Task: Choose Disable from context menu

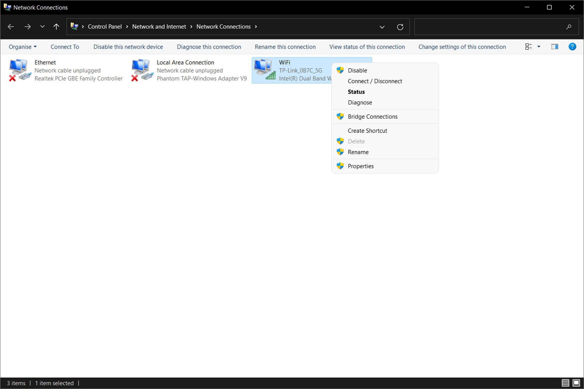Action: [385, 71]
